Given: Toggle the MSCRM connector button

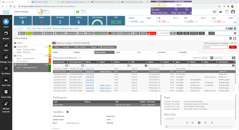Looking at the screenshot, I should 194,33.
